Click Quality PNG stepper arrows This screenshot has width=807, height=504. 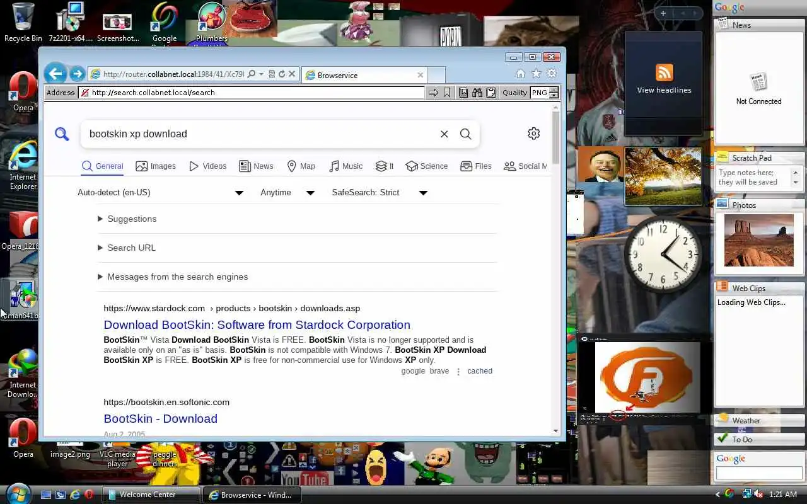click(554, 93)
